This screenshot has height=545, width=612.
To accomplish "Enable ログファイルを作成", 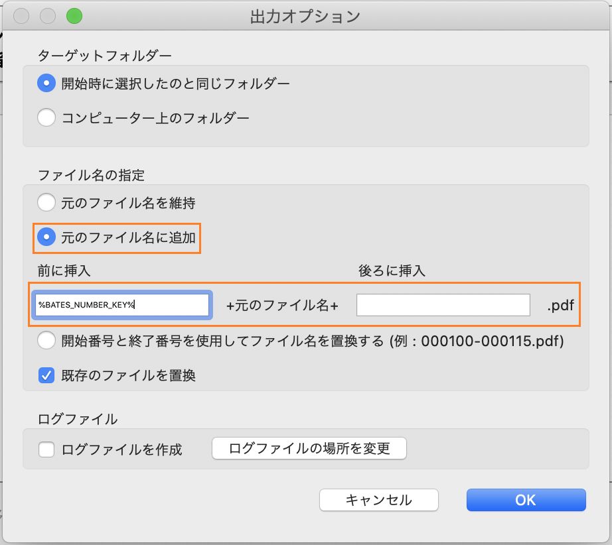I will [x=46, y=450].
